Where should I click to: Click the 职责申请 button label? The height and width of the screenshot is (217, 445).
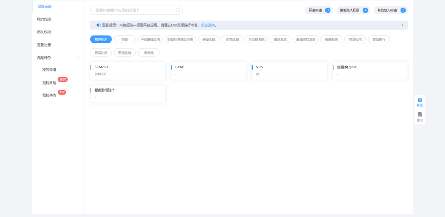pos(315,10)
